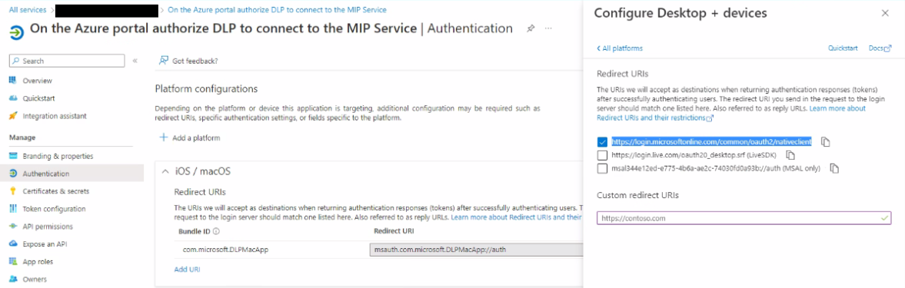Collapse the left navigation menu
Viewport: 905px width, 288px height.
click(x=135, y=61)
